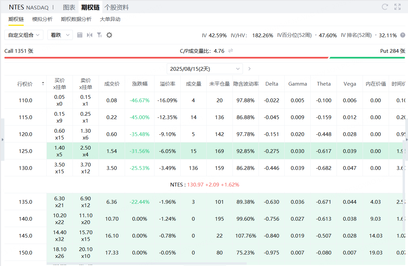
Task: Click the refresh icon at top right
Action: point(385,7)
